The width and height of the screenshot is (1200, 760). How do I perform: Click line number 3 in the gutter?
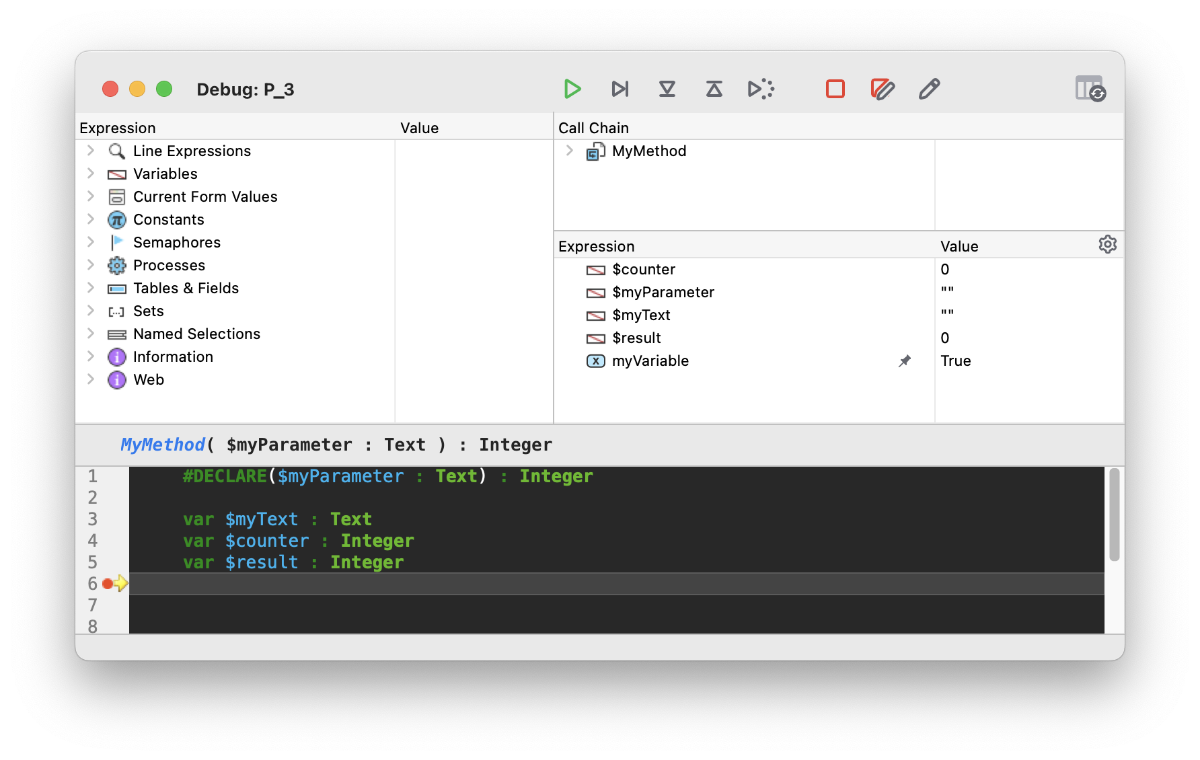(93, 519)
